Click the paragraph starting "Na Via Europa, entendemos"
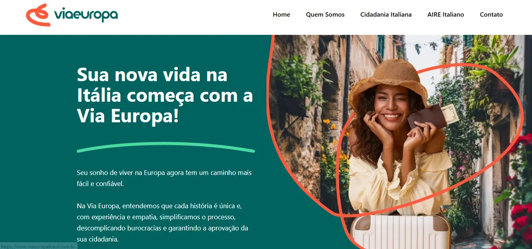Screen dimensions: 532x249 (x=163, y=222)
